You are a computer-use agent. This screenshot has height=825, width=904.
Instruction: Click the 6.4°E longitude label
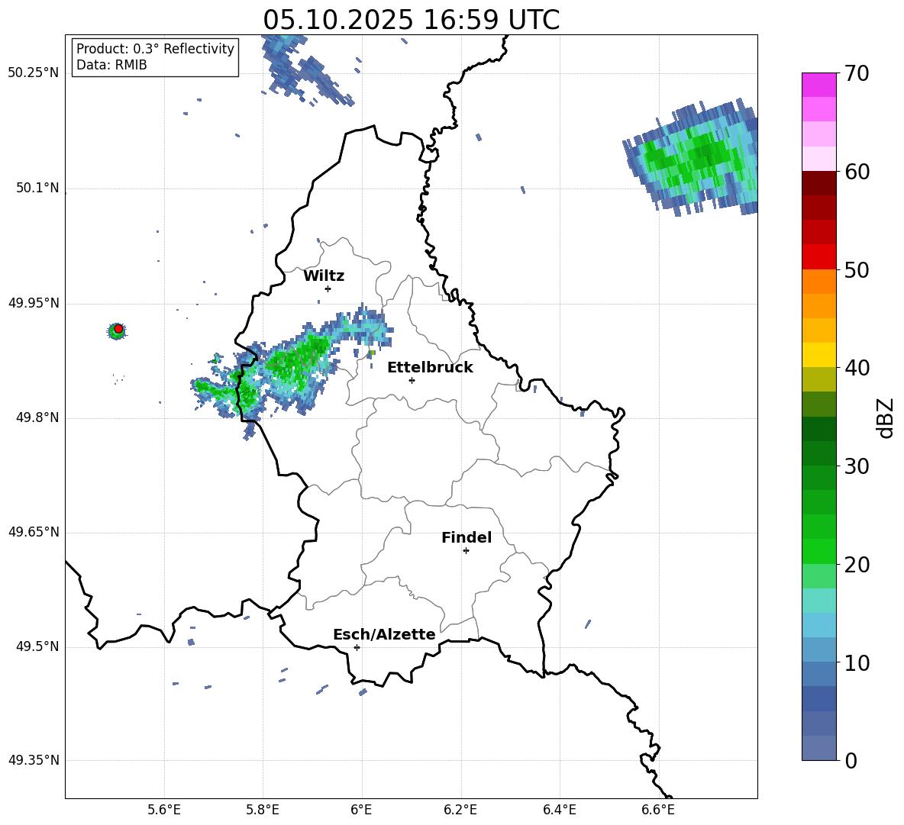coord(559,810)
